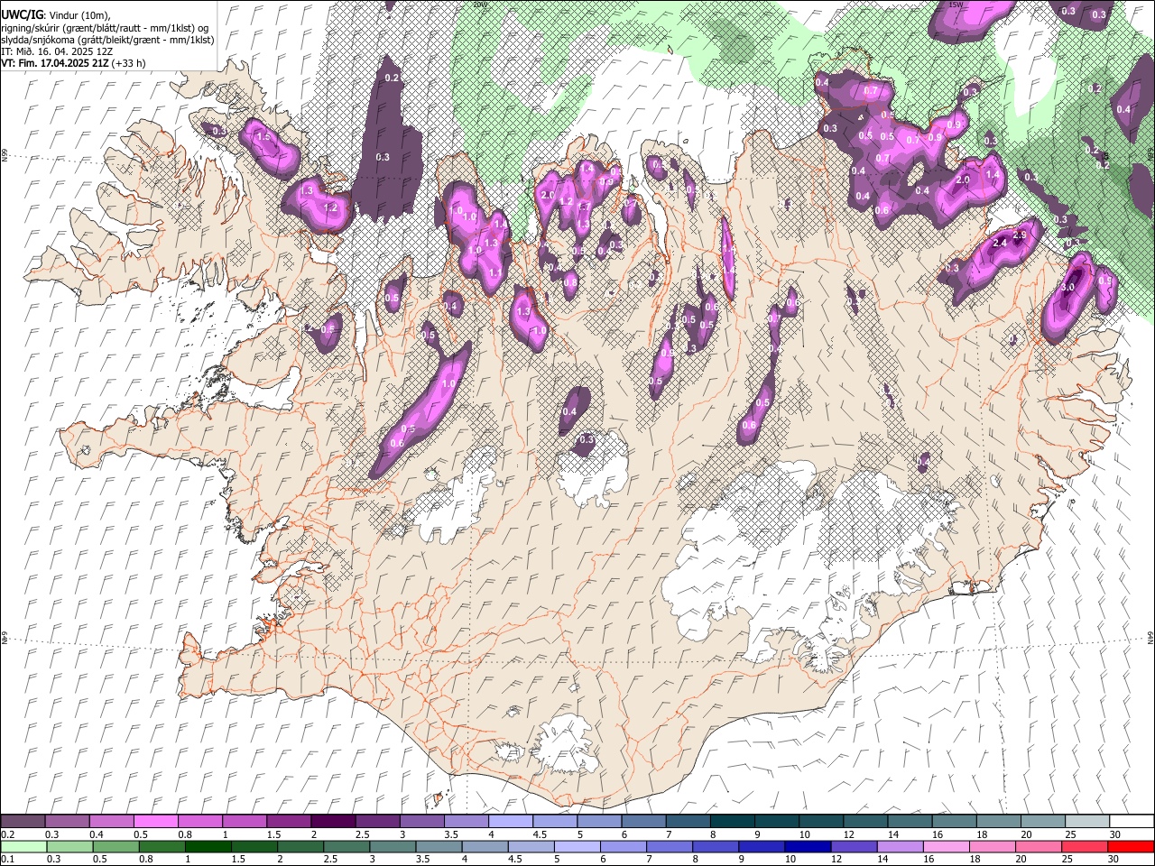This screenshot has height=866, width=1155.
Task: Click the 'UWC/IG: Vindur (10m),' title line
Action: coord(55,15)
